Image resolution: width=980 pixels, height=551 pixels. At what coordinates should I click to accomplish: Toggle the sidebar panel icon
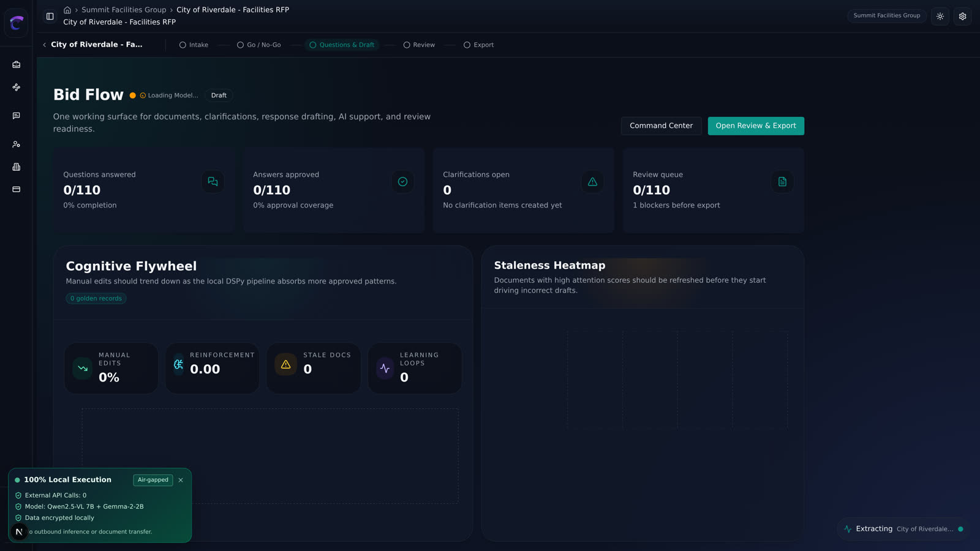50,17
